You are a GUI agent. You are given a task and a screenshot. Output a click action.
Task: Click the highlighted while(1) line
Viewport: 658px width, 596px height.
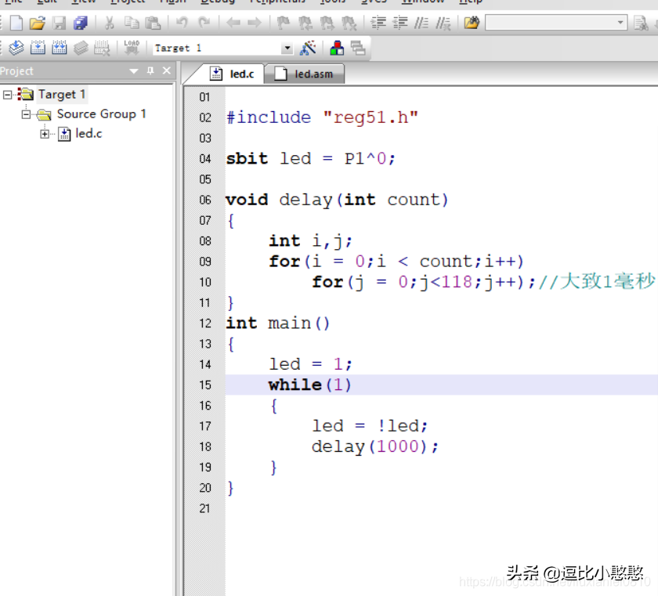click(x=309, y=385)
